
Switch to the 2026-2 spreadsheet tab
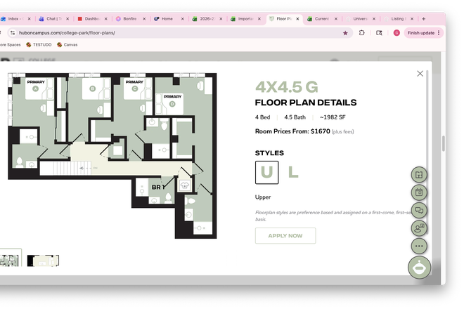[x=207, y=19]
